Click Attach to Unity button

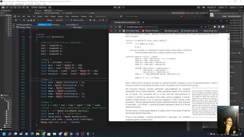(77, 20)
